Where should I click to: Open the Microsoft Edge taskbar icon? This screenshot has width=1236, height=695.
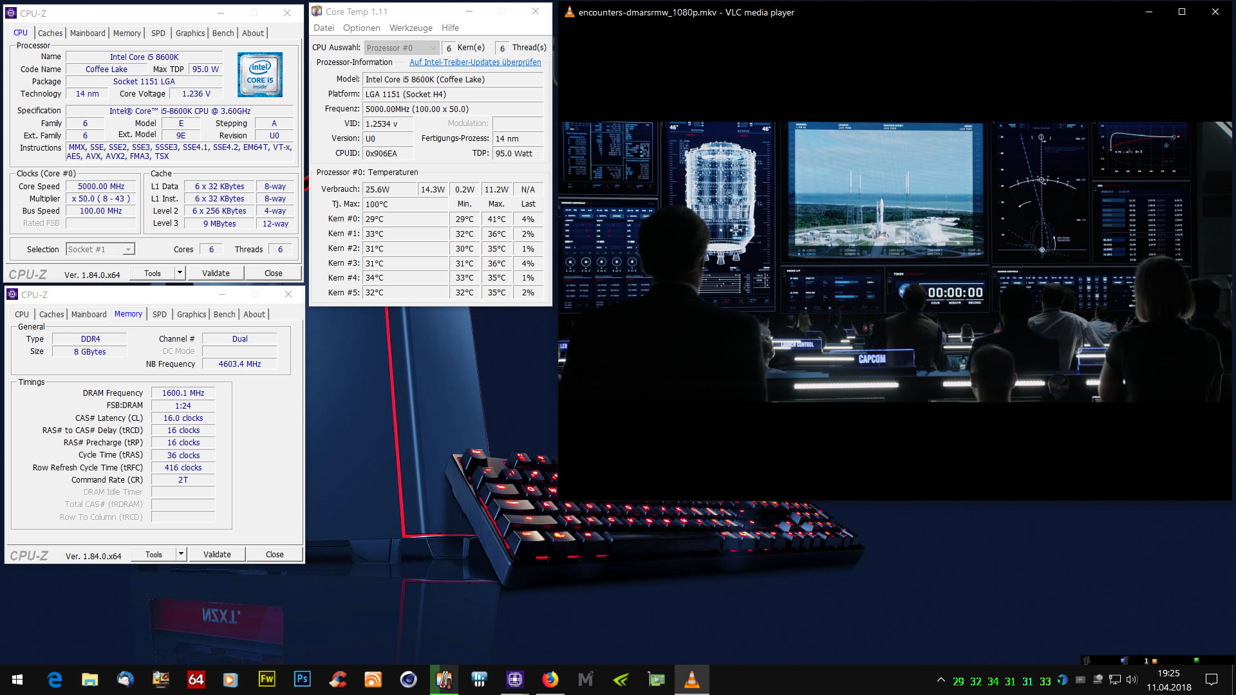tap(55, 680)
